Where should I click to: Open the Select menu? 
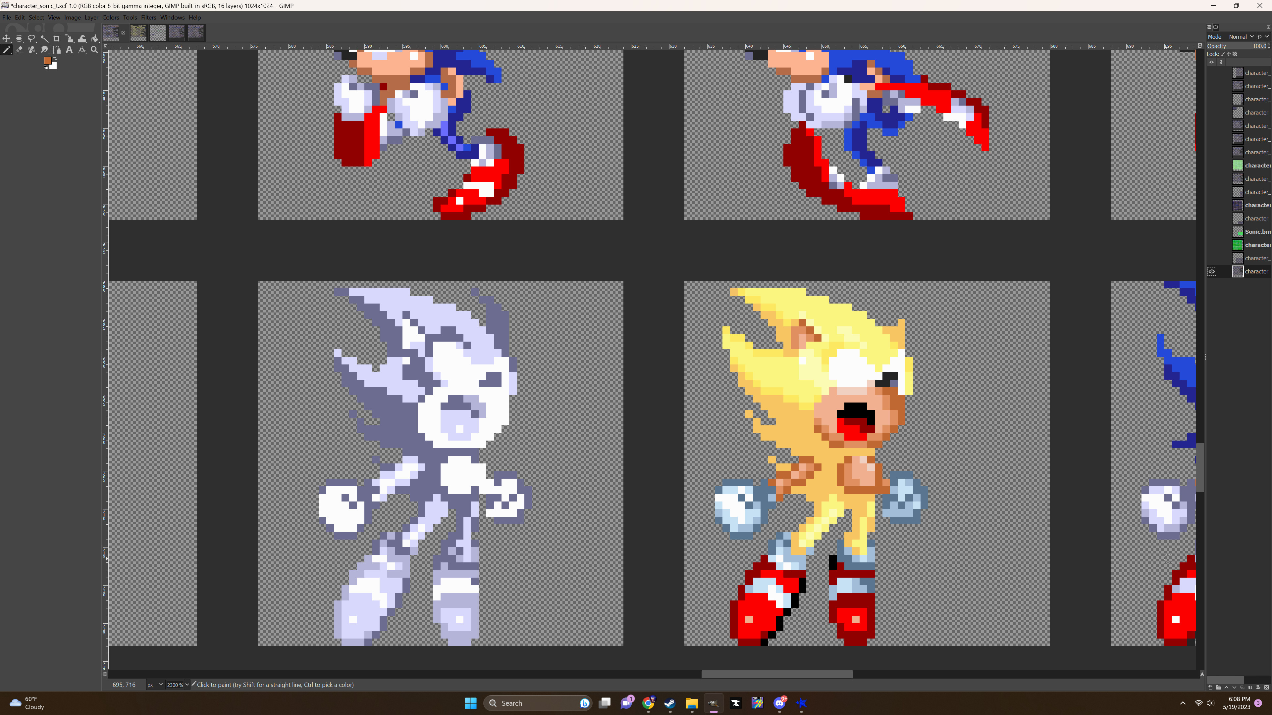point(36,17)
